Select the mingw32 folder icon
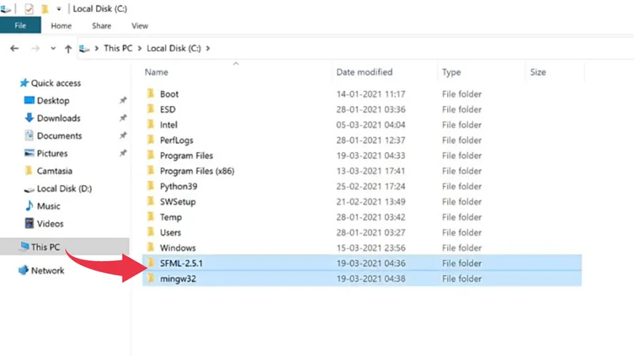Viewport: 634px width, 356px height. click(x=150, y=278)
